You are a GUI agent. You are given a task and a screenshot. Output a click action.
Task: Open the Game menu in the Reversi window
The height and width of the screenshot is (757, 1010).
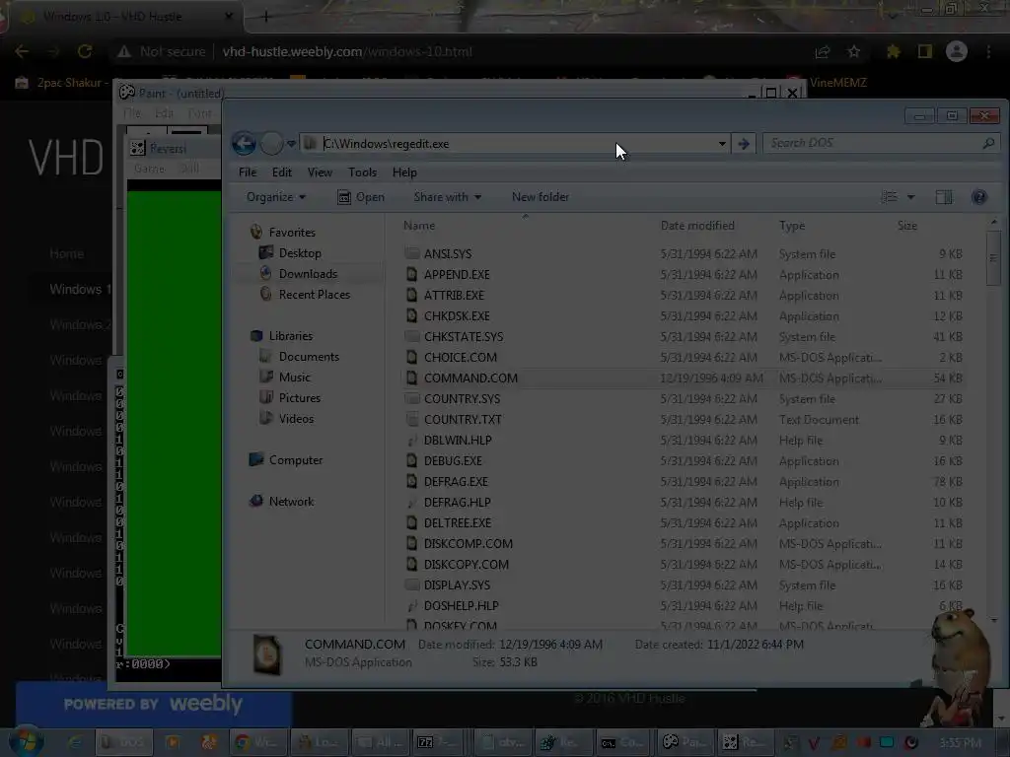pos(150,169)
